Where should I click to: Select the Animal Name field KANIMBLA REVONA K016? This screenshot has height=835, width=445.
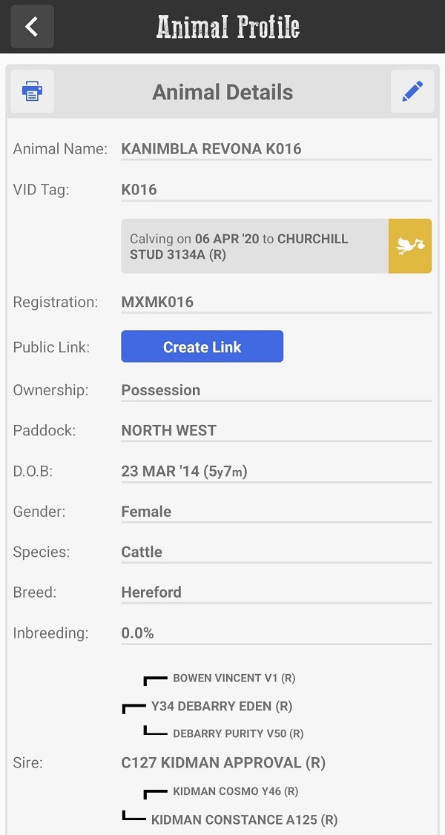pos(277,149)
